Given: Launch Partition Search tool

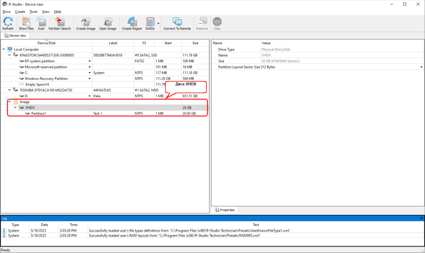Looking at the screenshot, I should (59, 24).
